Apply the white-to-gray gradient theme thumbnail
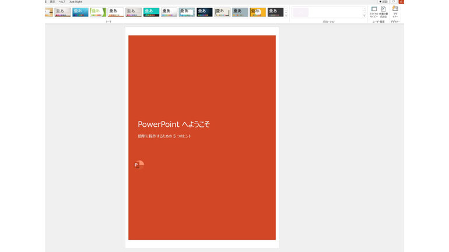Screen dimensions: 449x252 pyautogui.click(x=169, y=12)
